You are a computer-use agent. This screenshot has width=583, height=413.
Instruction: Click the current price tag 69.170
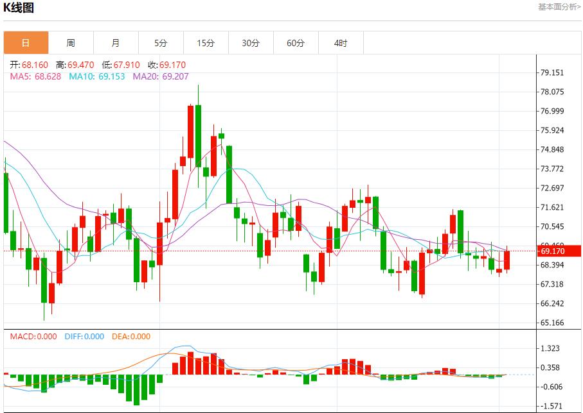point(554,252)
